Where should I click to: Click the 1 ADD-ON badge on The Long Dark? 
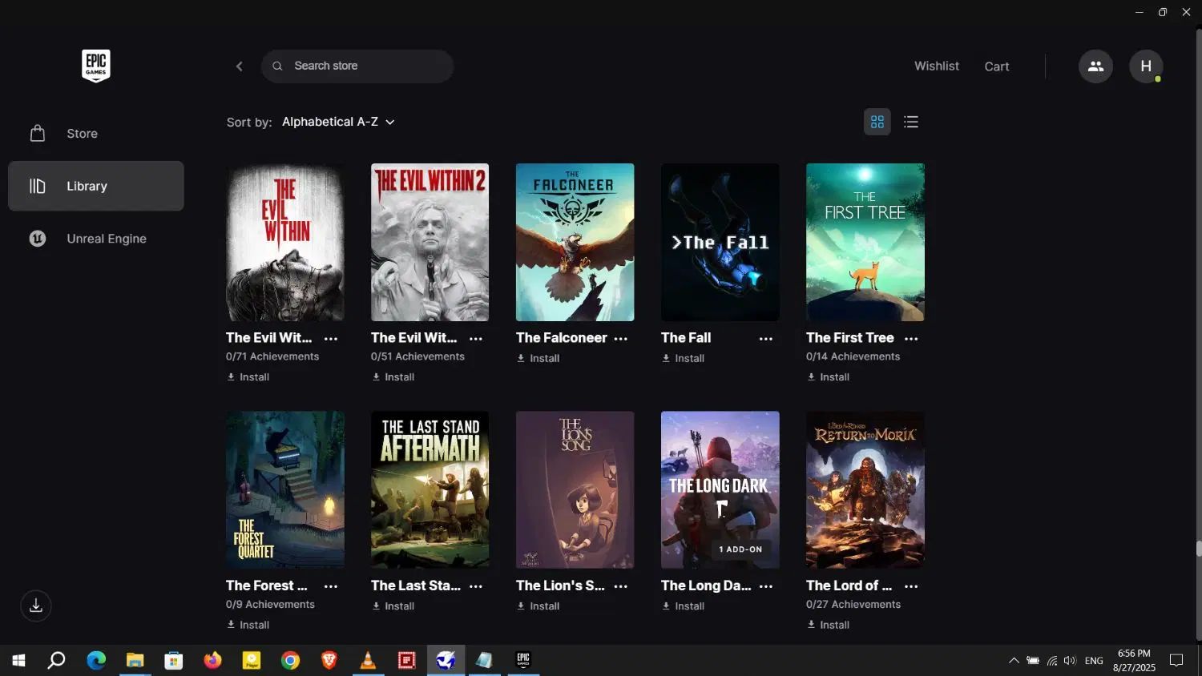[x=740, y=549]
